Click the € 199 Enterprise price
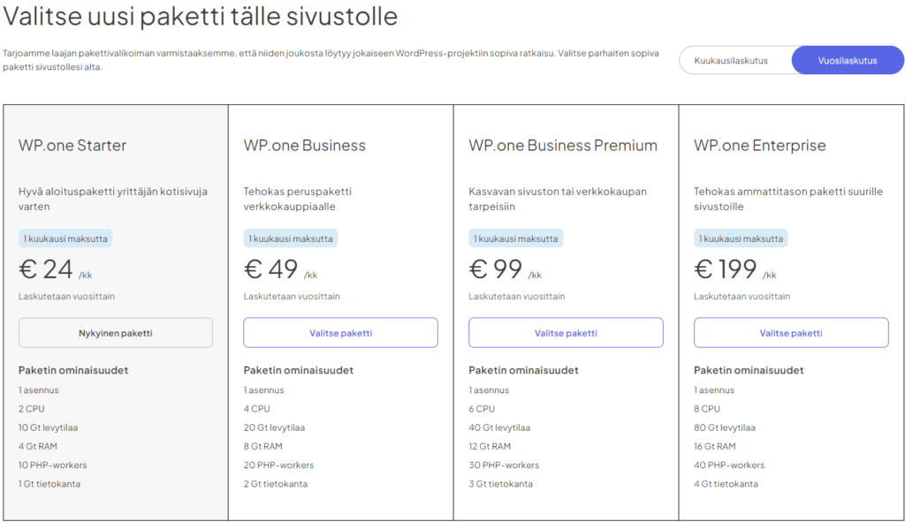 (726, 269)
